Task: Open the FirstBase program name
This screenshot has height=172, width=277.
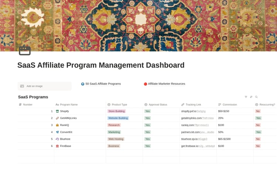Action: (x=65, y=146)
